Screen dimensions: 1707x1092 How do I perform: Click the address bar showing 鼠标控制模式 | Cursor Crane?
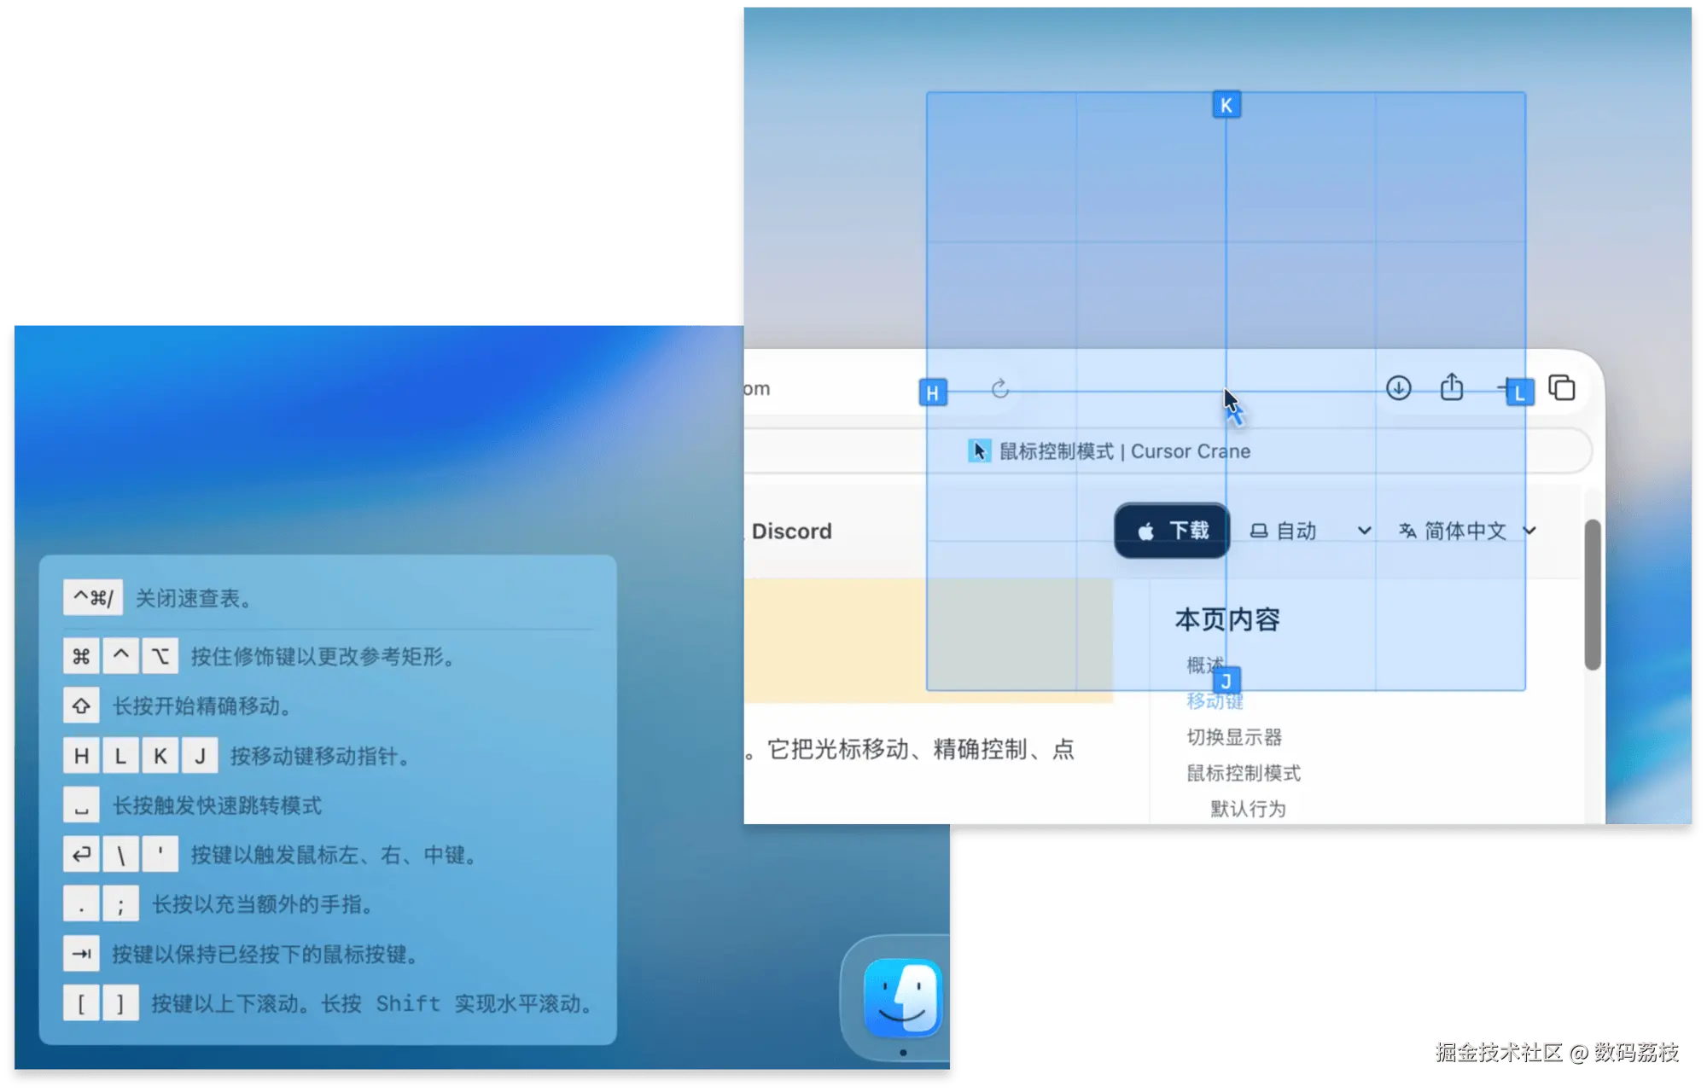(x=1168, y=450)
